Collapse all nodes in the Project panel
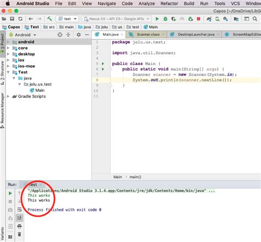The width and height of the screenshot is (261, 242). tap(68, 35)
